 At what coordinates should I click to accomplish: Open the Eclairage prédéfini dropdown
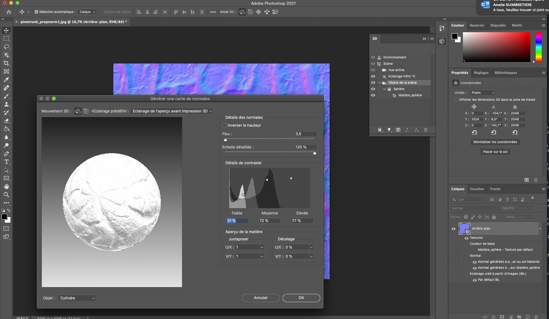coord(171,111)
